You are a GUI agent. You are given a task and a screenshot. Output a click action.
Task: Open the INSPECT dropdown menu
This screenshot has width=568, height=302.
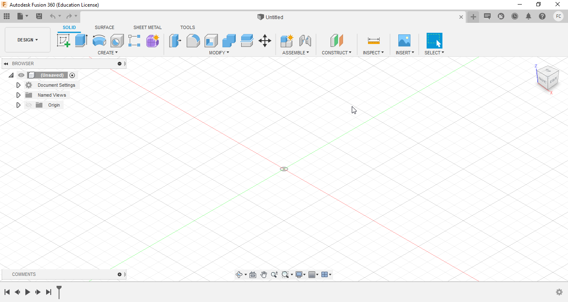click(373, 53)
